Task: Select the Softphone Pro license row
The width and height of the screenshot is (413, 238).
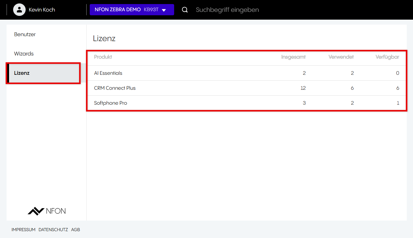Action: [111, 103]
